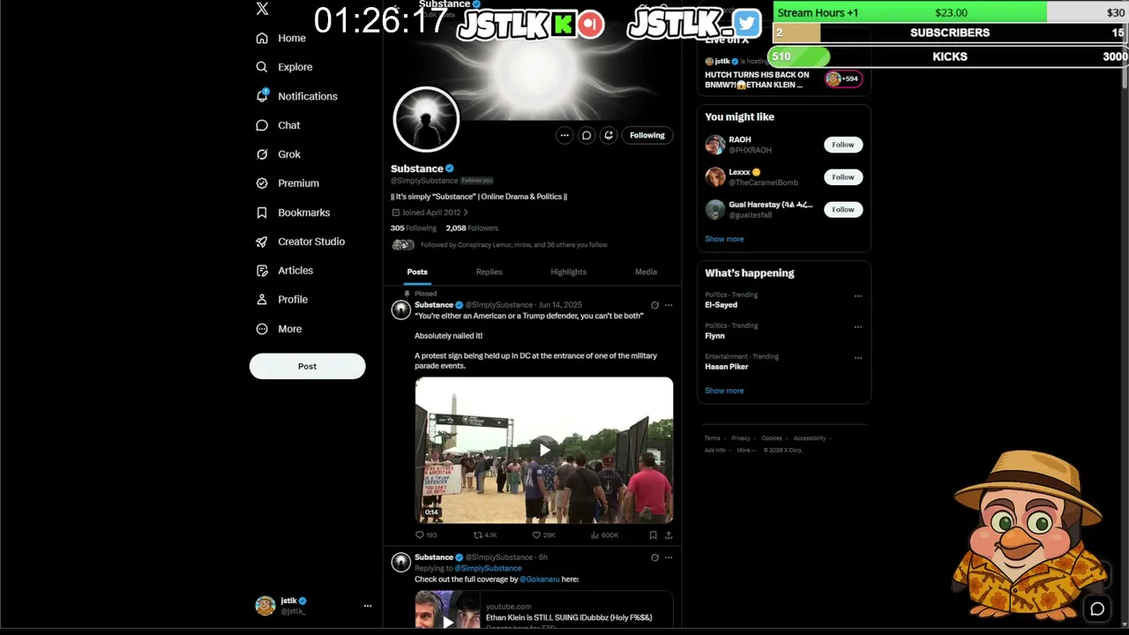
Task: Click the Following button to unfollow Substance
Action: [x=647, y=135]
